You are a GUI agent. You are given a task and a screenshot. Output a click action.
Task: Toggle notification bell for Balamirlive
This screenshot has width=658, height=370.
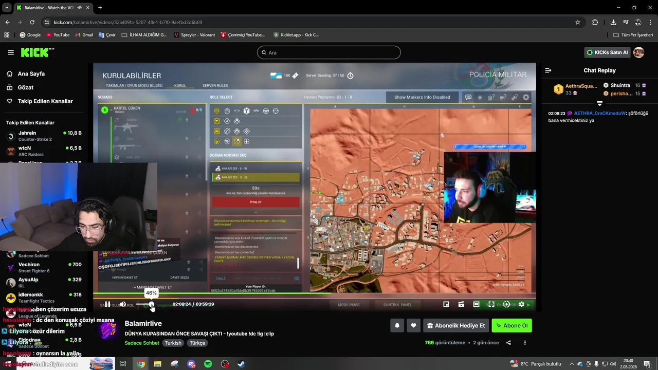[397, 325]
